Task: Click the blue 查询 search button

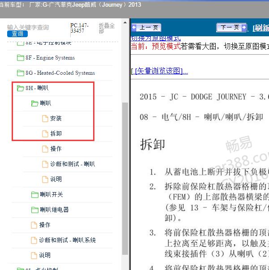Action: pos(17,34)
